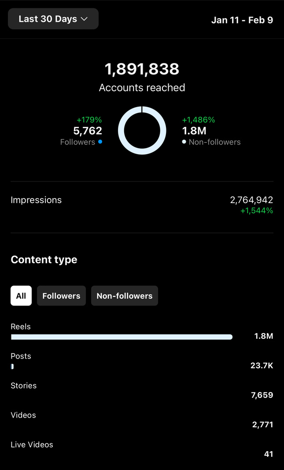This screenshot has height=470, width=284.
Task: Click the small Posts reach bar
Action: click(12, 366)
